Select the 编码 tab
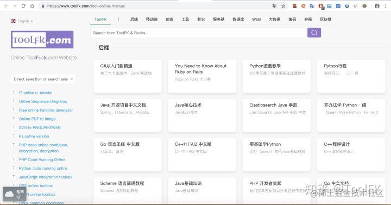The height and width of the screenshot is (205, 391). [292, 20]
